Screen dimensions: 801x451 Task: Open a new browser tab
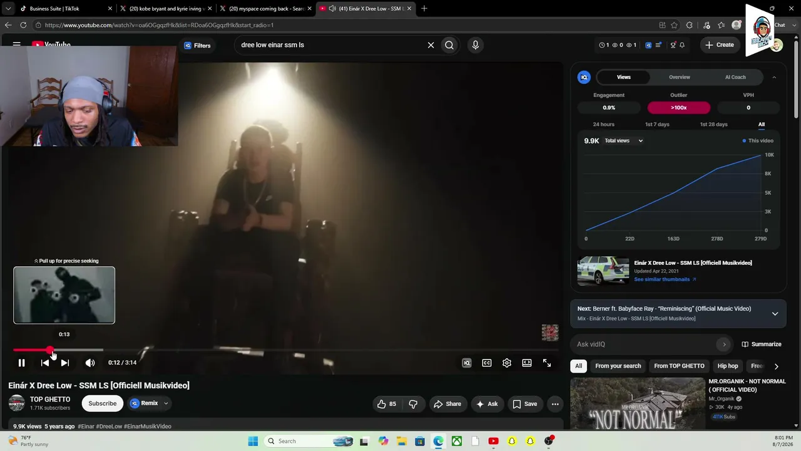[424, 9]
